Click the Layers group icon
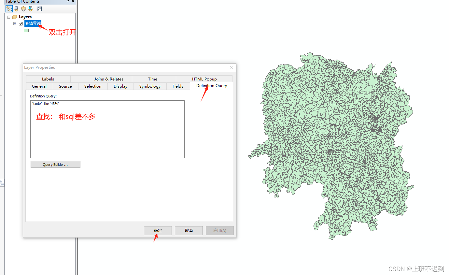Screen dimensions: 449x275 pos(14,17)
